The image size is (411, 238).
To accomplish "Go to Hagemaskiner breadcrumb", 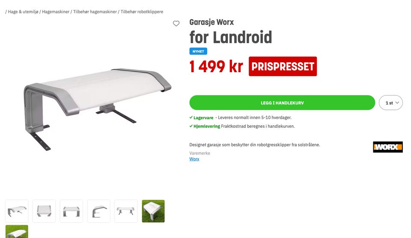I will coord(56,12).
